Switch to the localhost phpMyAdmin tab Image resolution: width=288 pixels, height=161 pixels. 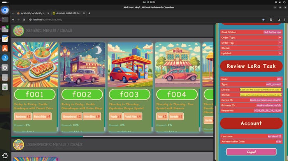point(33,13)
